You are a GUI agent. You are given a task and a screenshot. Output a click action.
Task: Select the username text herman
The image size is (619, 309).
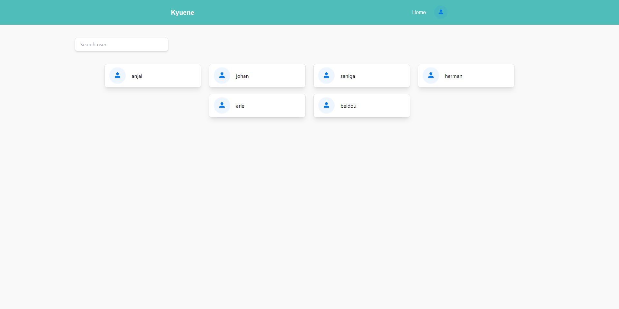point(454,76)
